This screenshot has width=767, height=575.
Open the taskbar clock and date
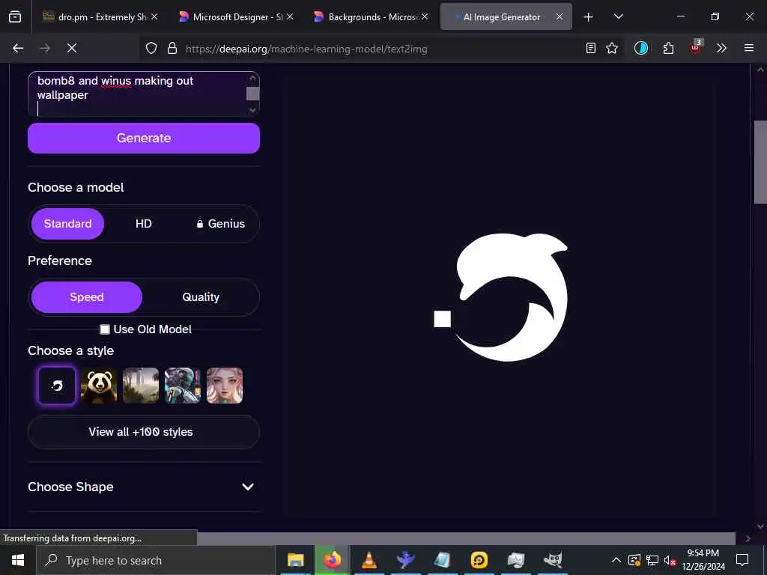point(703,560)
